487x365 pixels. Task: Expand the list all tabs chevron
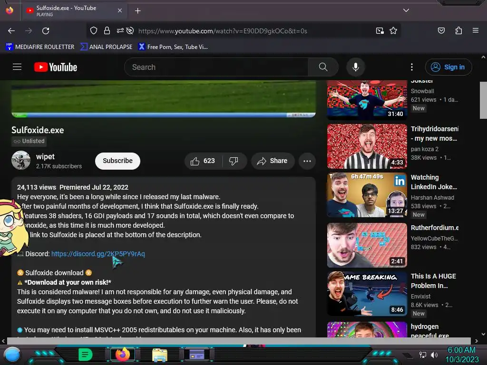pyautogui.click(x=406, y=10)
